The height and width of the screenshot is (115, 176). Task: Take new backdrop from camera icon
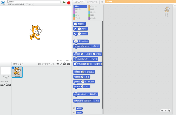10,85
